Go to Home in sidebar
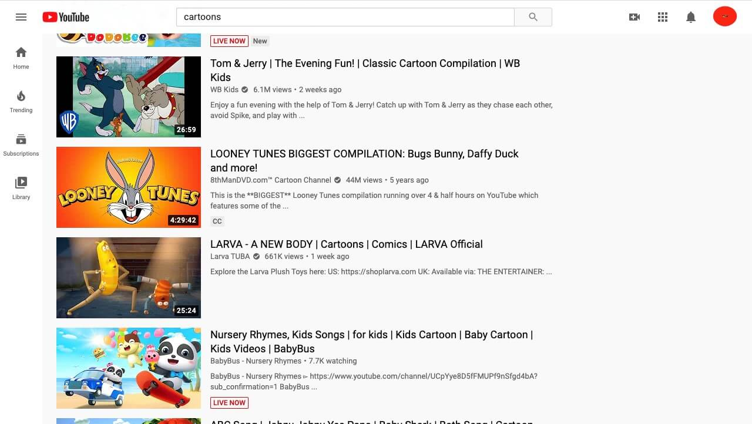This screenshot has width=752, height=424. coord(21,58)
